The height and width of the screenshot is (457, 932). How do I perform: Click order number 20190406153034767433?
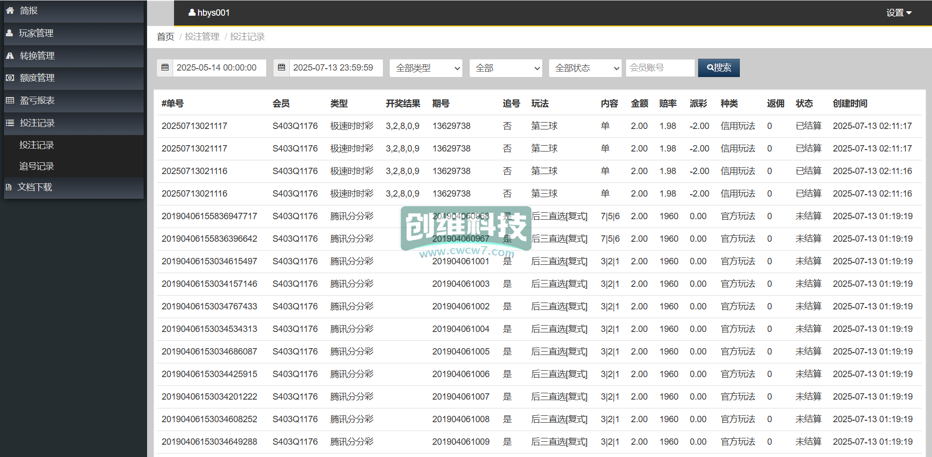coord(209,306)
